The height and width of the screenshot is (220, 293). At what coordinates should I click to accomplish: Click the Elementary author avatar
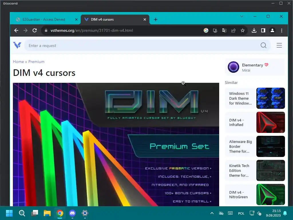[233, 67]
